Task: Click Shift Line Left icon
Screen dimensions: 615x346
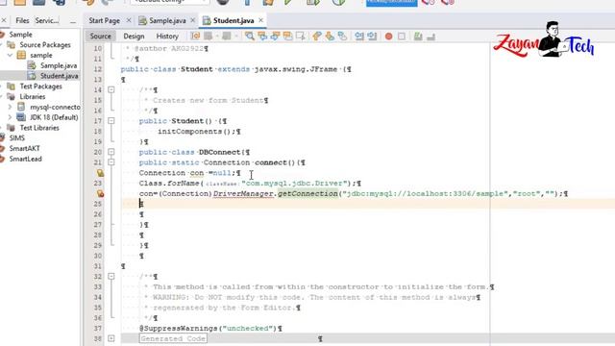Action: coord(358,37)
